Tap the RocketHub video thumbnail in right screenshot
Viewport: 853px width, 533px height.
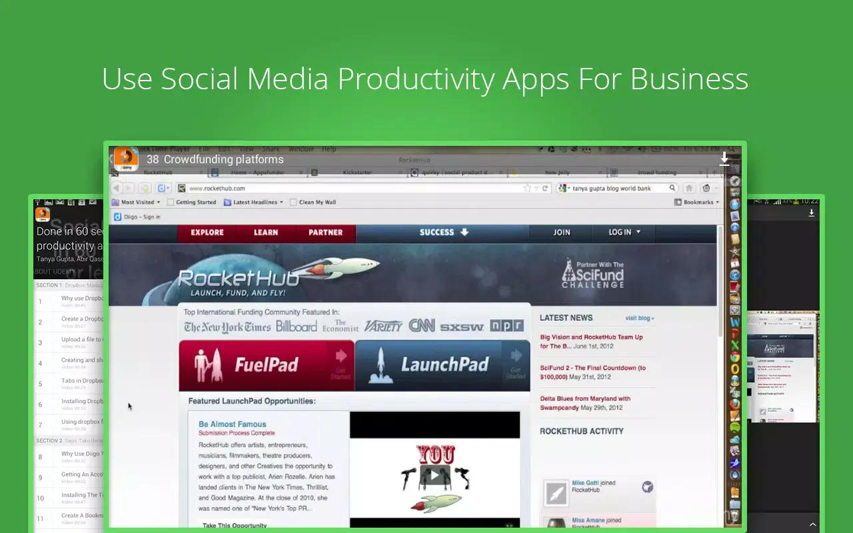pyautogui.click(x=782, y=367)
